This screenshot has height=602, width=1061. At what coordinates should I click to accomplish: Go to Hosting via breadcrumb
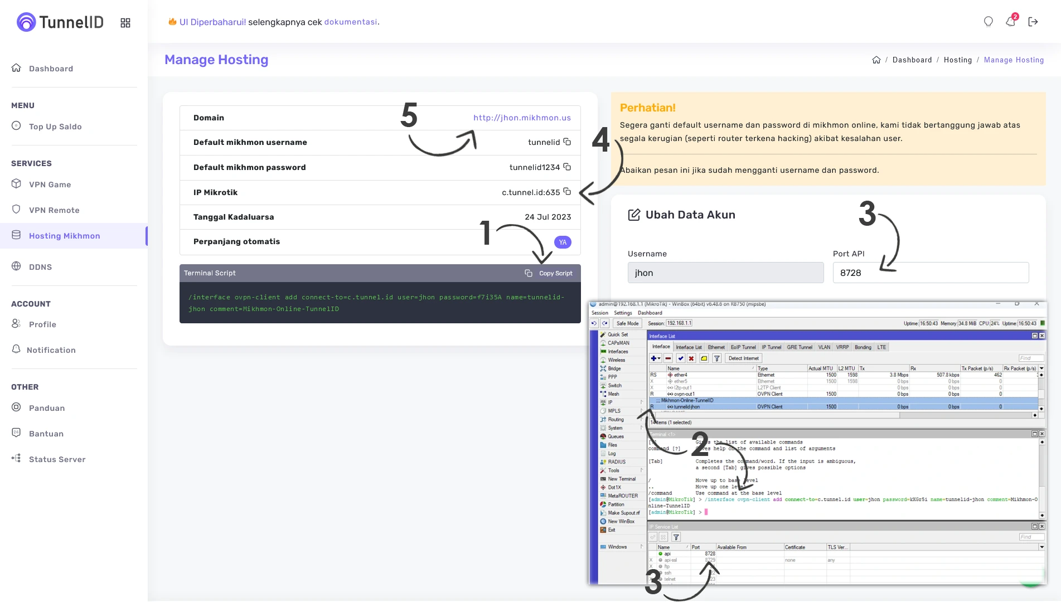tap(958, 60)
